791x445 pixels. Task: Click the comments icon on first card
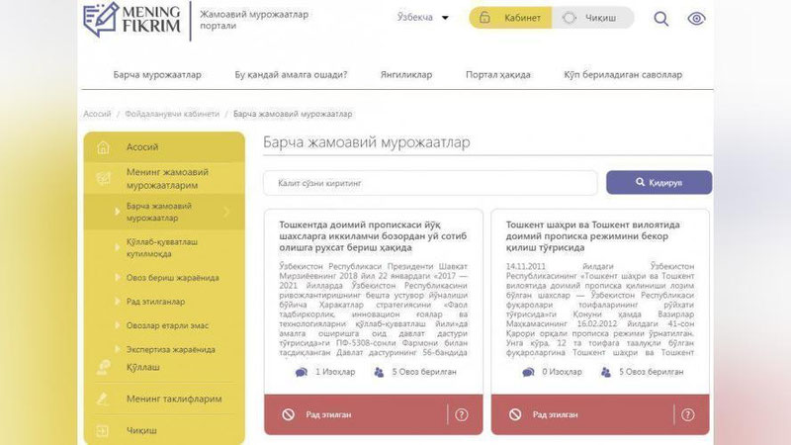302,372
